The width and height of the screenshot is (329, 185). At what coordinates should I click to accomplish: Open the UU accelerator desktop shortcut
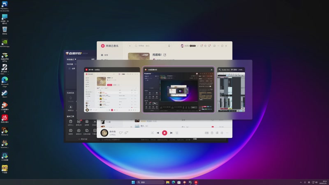(5, 157)
